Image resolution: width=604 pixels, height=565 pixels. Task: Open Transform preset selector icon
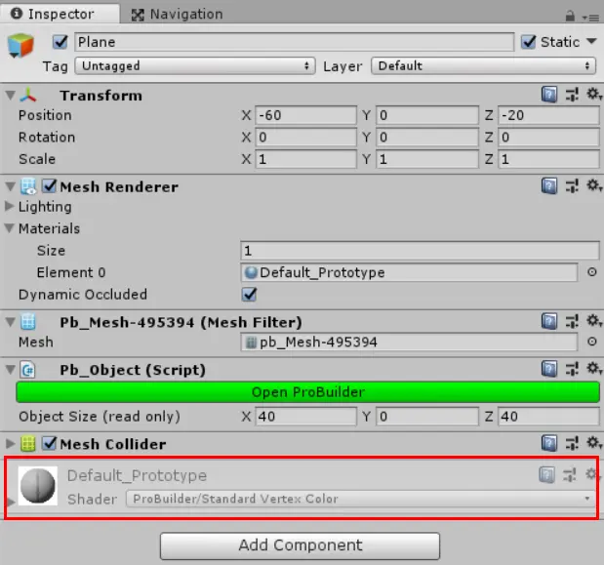(x=572, y=95)
